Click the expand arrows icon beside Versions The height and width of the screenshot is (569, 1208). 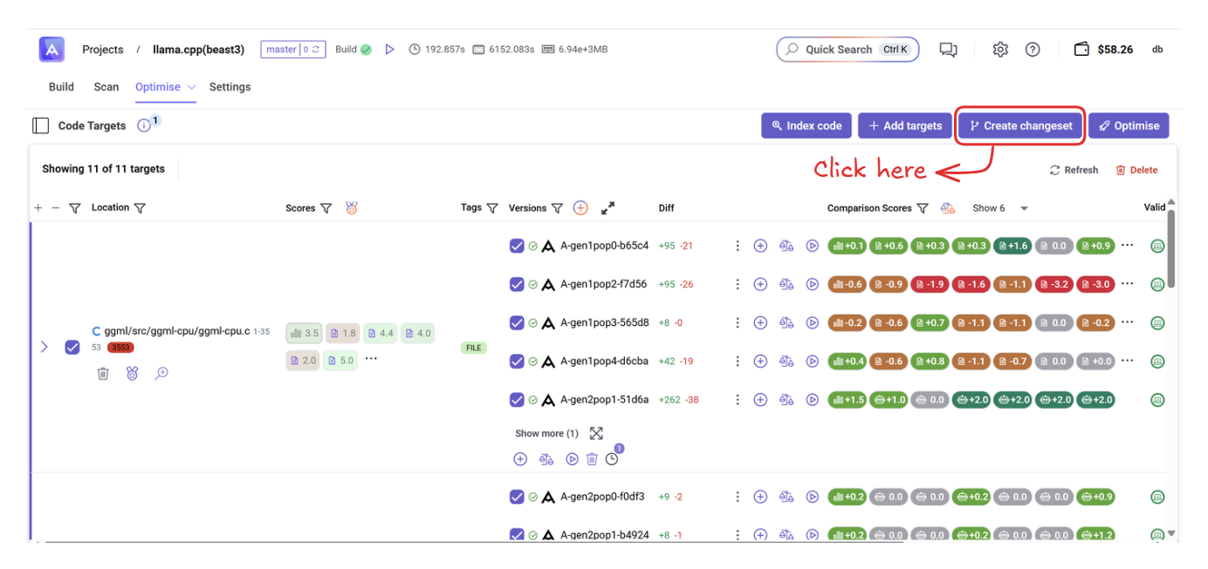point(608,208)
